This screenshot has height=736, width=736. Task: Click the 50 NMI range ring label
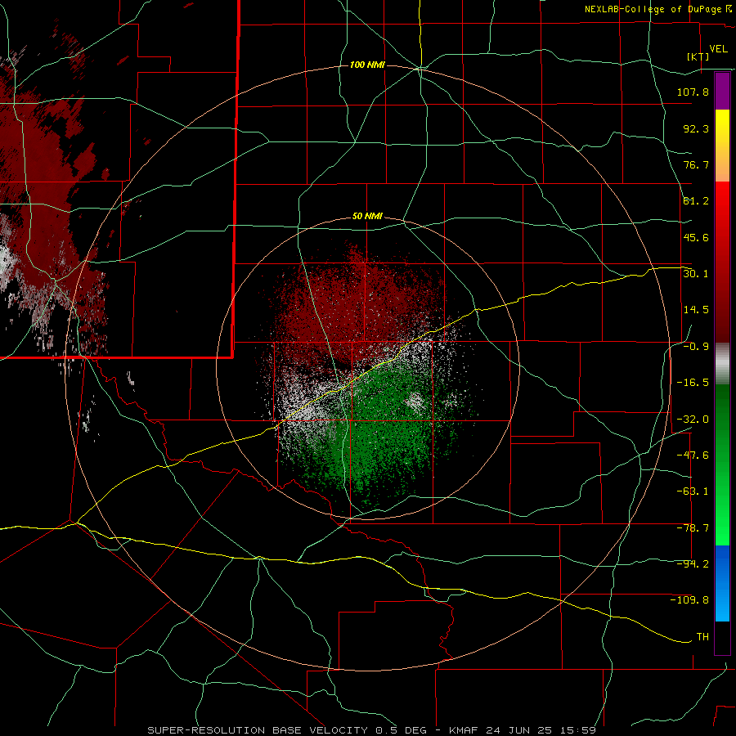pos(367,217)
